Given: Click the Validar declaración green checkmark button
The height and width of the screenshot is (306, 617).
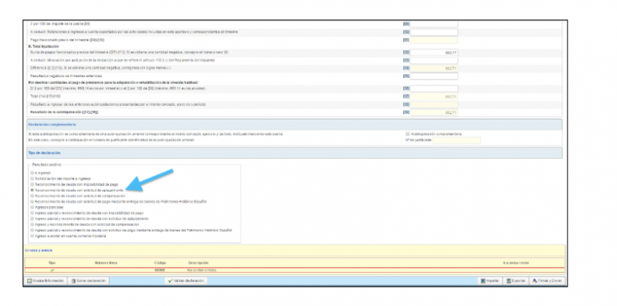Looking at the screenshot, I should 186,281.
